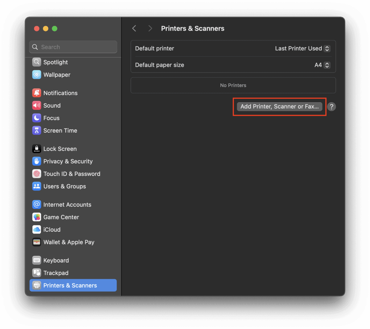Select the Touch ID & Password icon
This screenshot has height=329, width=370.
click(x=36, y=174)
